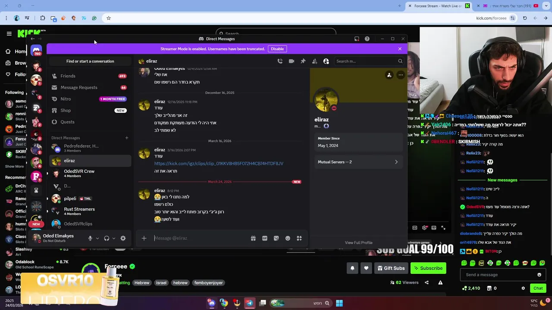The image size is (552, 310).
Task: Click View Full Profile
Action: tap(358, 242)
